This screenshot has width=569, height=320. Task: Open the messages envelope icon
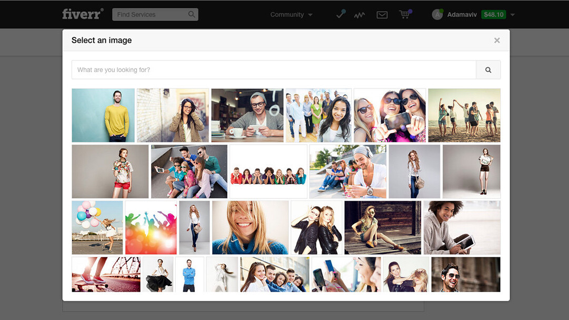pyautogui.click(x=382, y=15)
